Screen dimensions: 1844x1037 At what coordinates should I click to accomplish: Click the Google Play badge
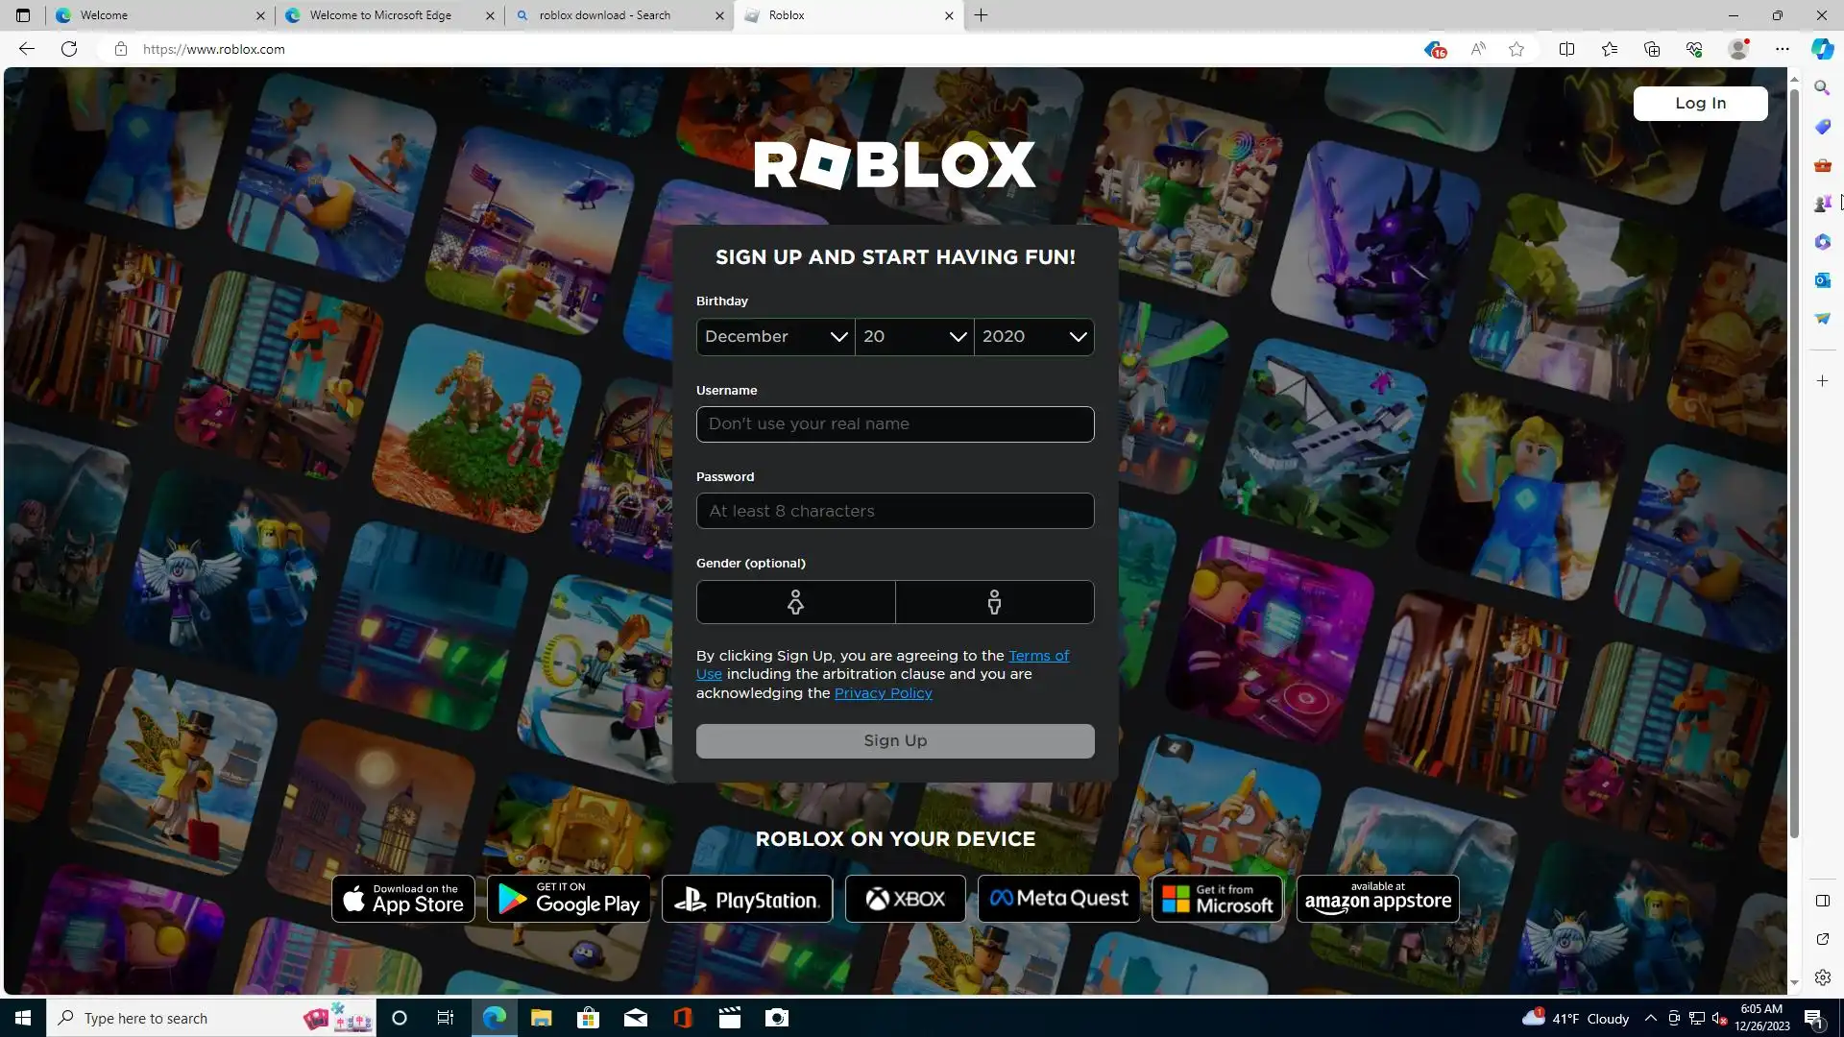coord(569,899)
